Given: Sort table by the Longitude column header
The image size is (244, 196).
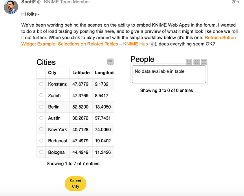Looking at the screenshot, I should pyautogui.click(x=105, y=73).
